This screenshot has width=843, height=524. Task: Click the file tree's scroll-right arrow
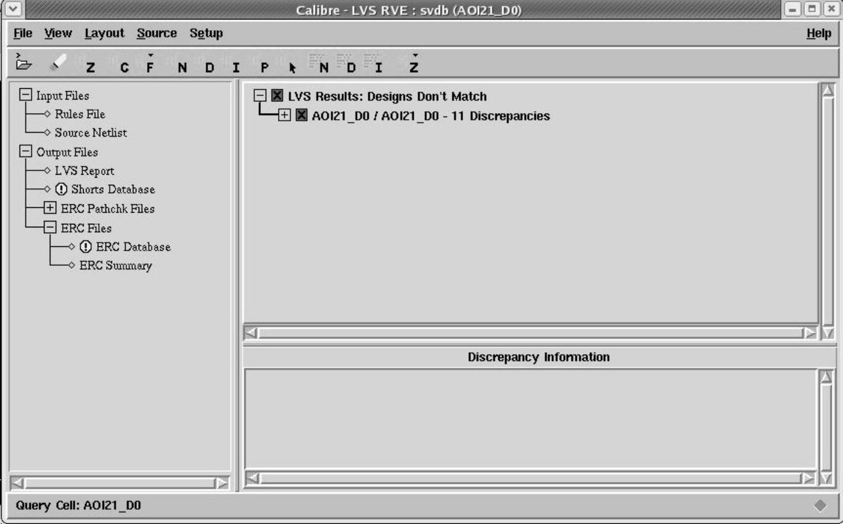pos(222,483)
